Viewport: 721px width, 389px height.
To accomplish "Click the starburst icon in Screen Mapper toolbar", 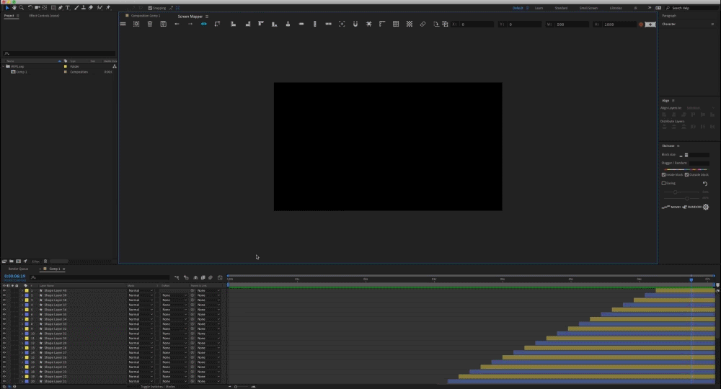I will 368,24.
